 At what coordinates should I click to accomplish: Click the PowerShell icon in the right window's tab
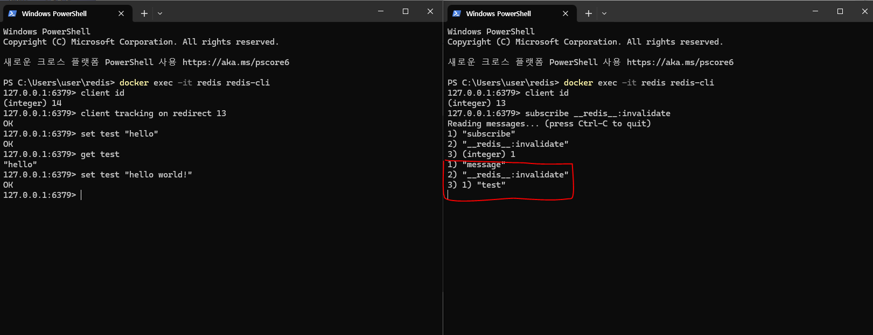coord(457,13)
